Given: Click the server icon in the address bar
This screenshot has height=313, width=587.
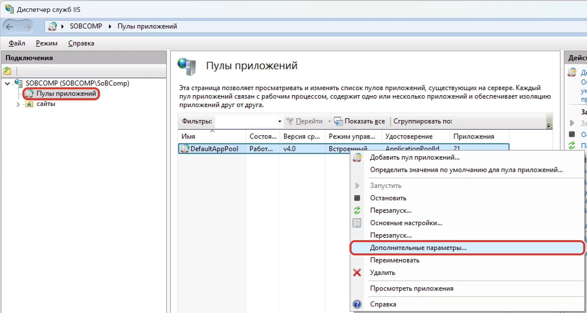Looking at the screenshot, I should 52,26.
